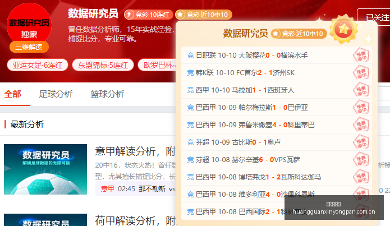This screenshot has height=226, width=390.
Task: Click the 巴西甲 帕尔梅拉斯 1-0 巴伊亚 row
Action: point(276,108)
